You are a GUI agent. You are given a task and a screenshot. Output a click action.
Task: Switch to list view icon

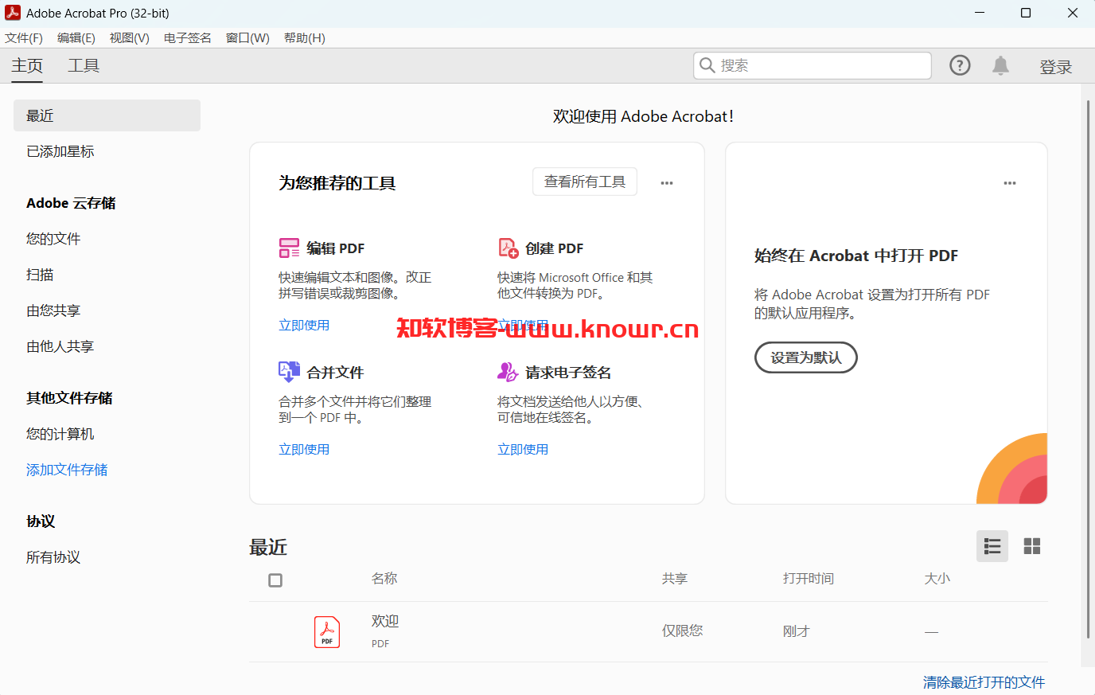tap(992, 546)
